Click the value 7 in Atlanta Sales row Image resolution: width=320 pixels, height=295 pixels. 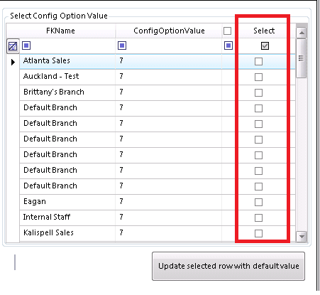pyautogui.click(x=121, y=60)
